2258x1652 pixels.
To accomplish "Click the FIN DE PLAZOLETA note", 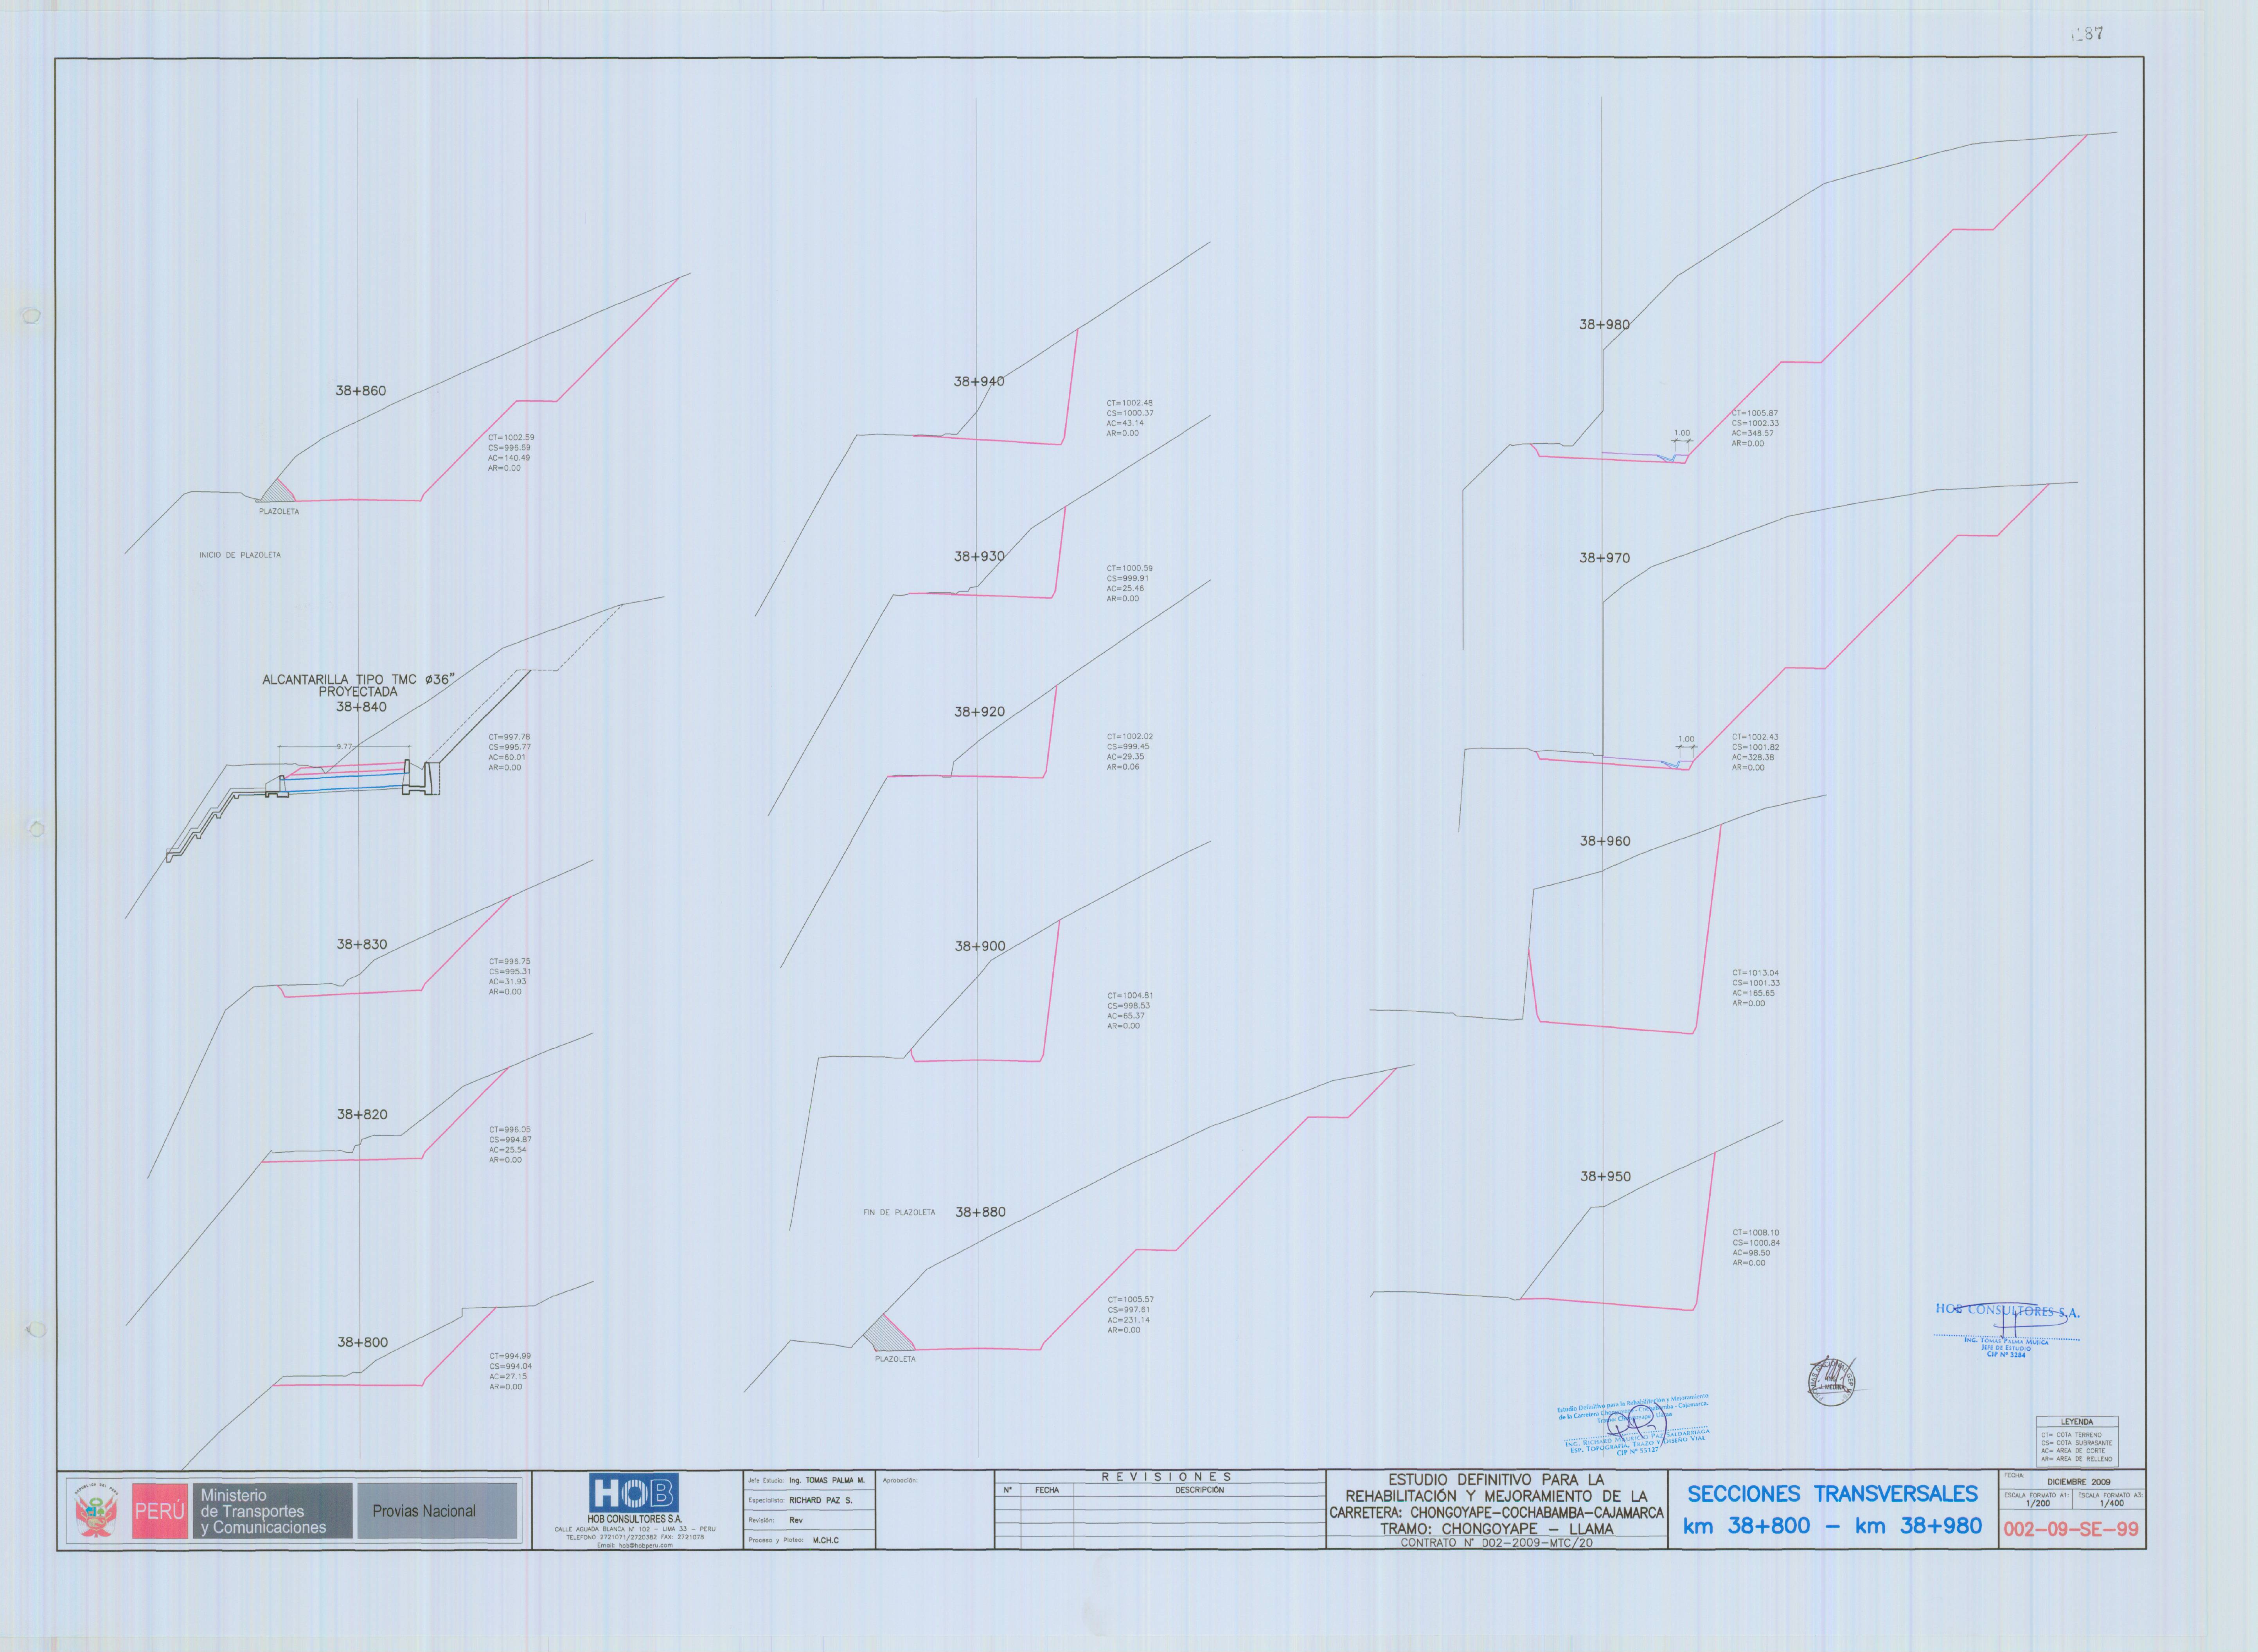I will [900, 1212].
